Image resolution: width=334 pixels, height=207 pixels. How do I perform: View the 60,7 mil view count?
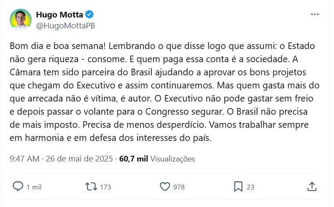pos(133,159)
